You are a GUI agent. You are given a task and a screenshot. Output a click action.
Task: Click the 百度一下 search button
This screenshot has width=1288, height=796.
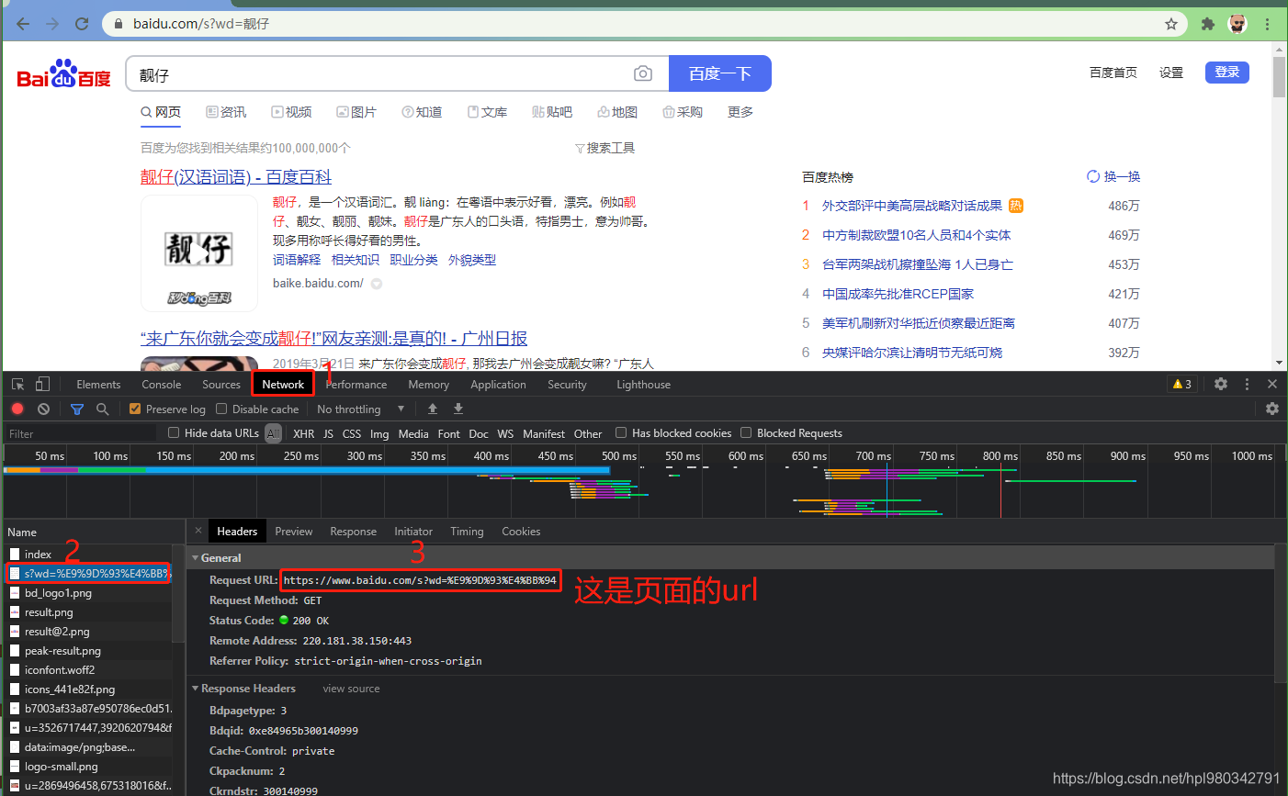pos(720,73)
